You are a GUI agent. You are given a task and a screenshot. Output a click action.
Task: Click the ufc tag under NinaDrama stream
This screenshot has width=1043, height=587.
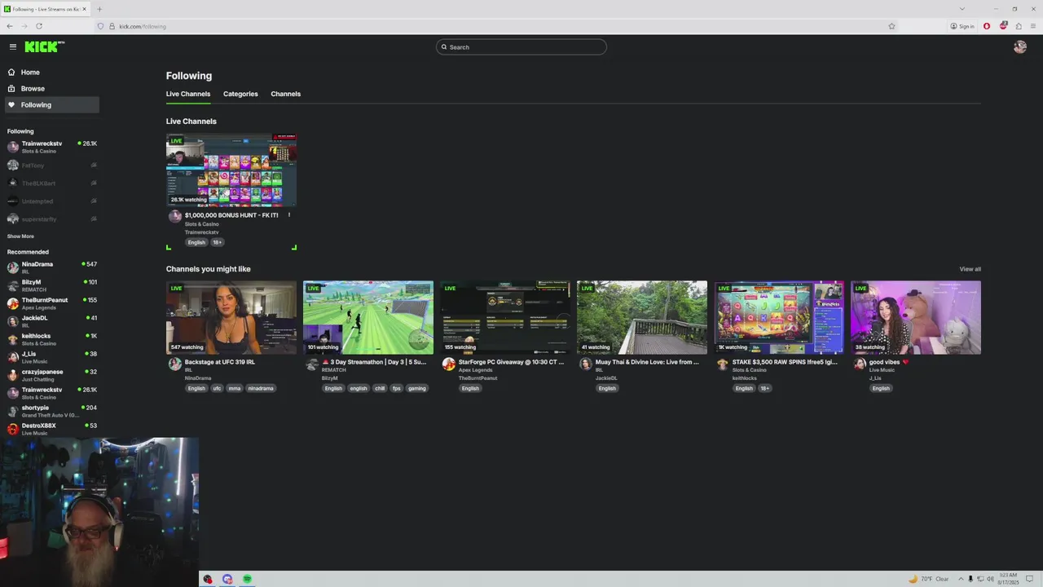217,388
